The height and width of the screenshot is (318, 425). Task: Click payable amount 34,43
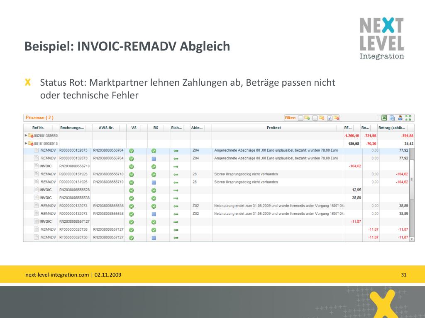pos(409,144)
